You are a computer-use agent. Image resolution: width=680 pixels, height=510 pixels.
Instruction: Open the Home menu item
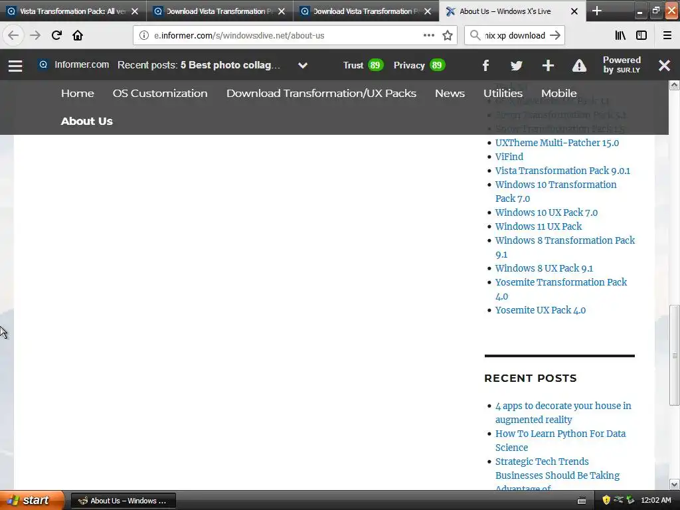(x=78, y=93)
